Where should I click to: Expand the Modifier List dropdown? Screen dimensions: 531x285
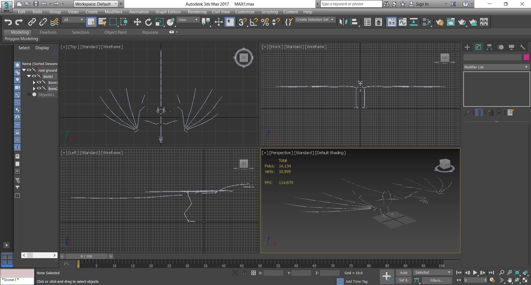point(496,67)
